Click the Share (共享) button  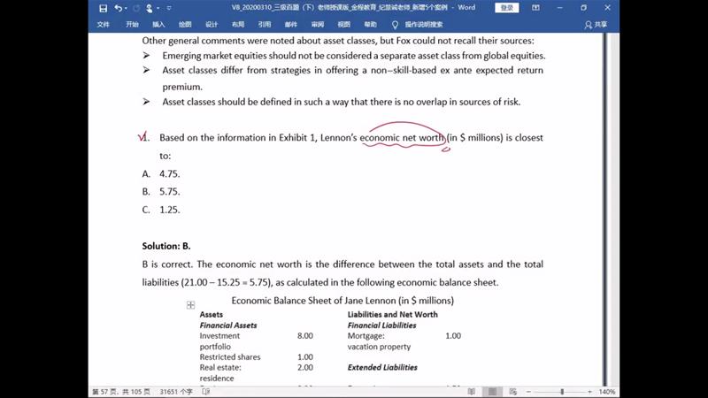click(596, 25)
